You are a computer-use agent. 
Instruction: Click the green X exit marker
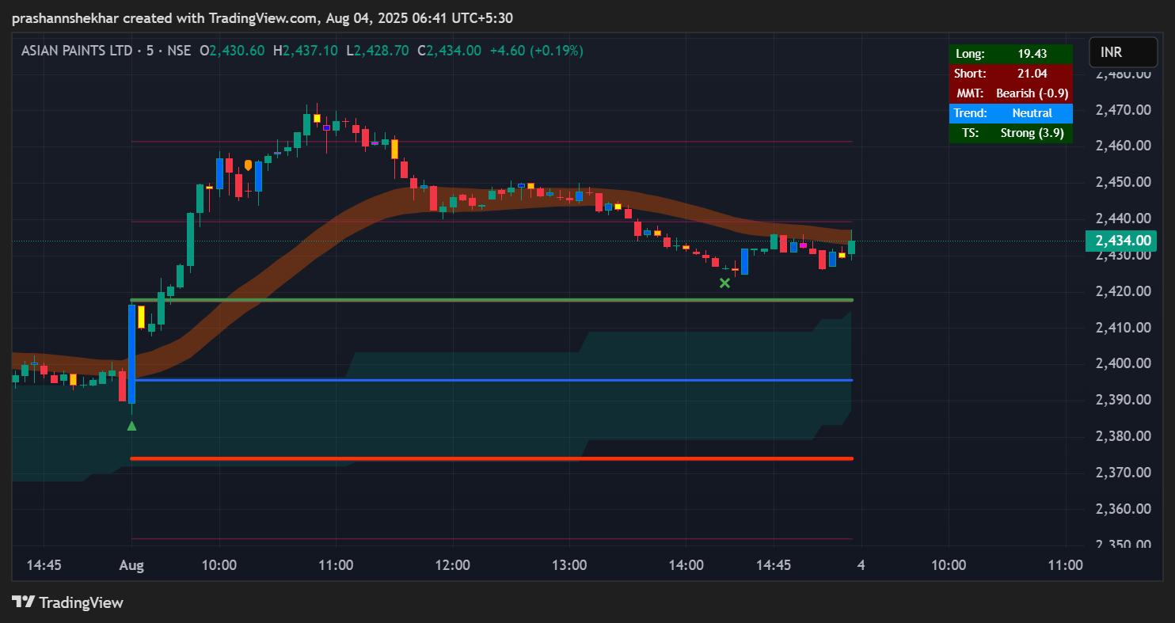click(x=724, y=283)
